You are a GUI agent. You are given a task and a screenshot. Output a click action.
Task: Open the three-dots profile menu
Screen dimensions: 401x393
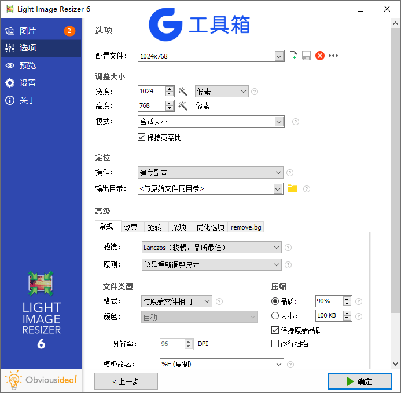tap(333, 56)
